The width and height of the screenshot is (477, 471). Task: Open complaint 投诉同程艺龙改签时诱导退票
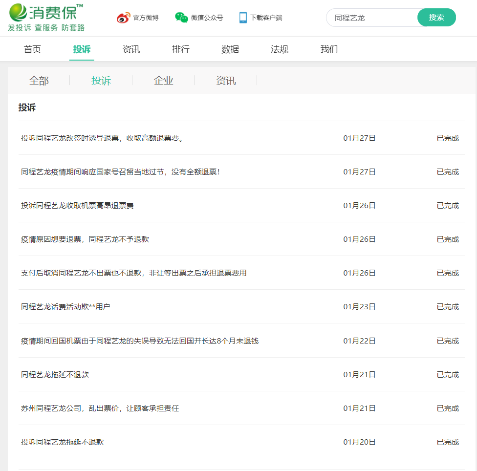pyautogui.click(x=103, y=138)
